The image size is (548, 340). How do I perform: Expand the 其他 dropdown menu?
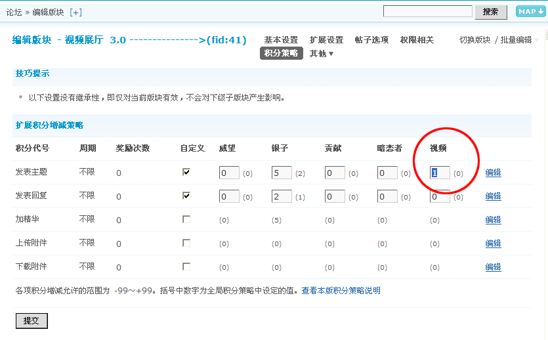(x=321, y=53)
